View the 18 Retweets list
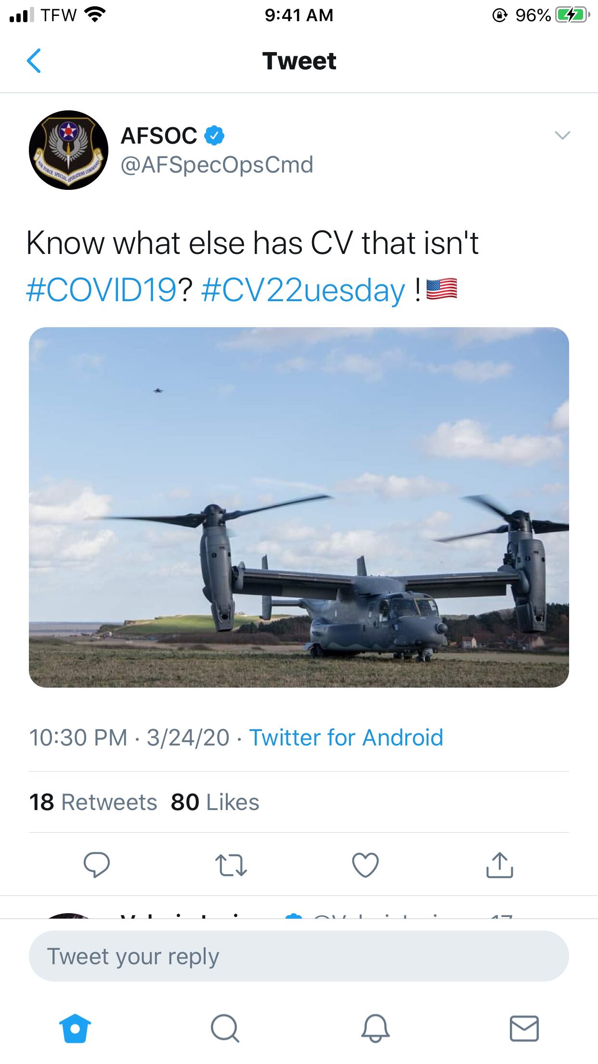This screenshot has width=598, height=1064. [93, 802]
